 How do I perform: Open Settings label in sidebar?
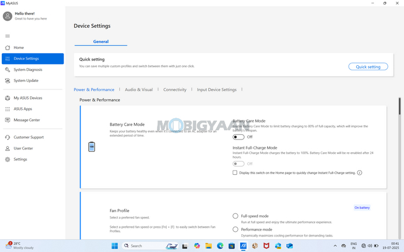click(x=20, y=159)
